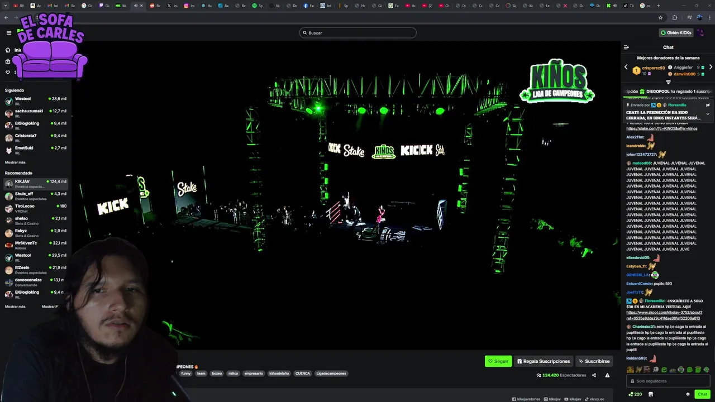Open the kikejavstories Facebook link
The image size is (715, 402).
(x=526, y=399)
